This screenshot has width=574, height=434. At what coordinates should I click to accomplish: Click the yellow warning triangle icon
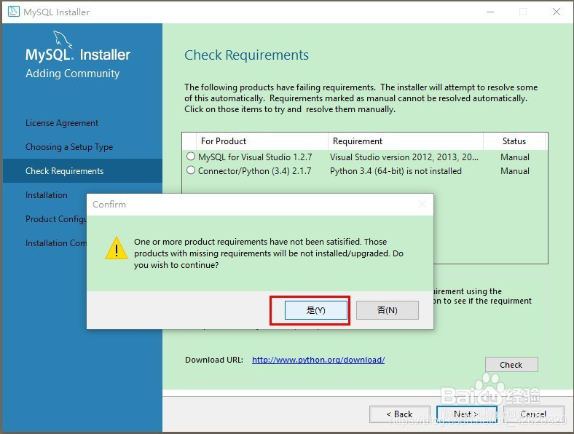click(117, 248)
